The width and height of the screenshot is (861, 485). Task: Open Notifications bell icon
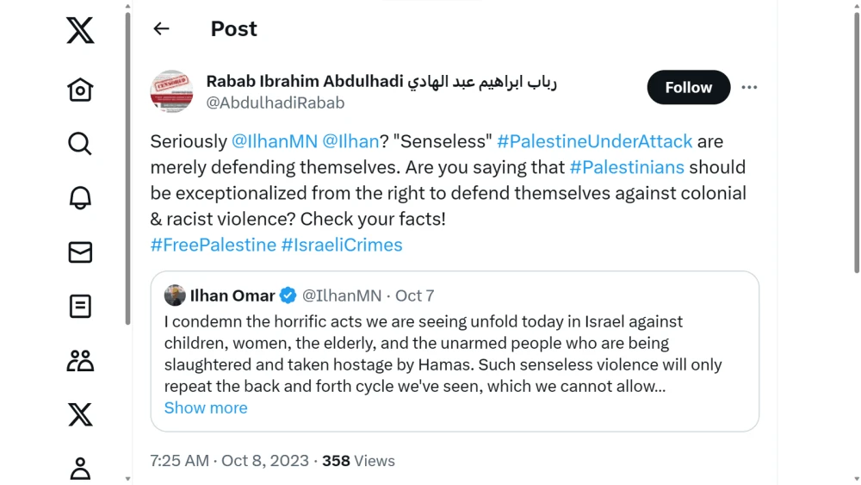pyautogui.click(x=80, y=198)
